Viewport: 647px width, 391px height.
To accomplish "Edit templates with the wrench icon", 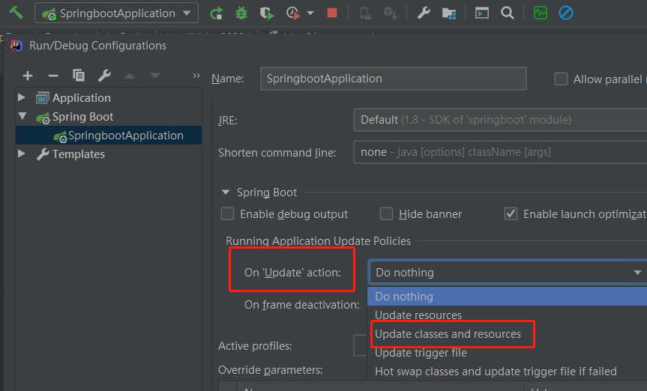I will tap(104, 76).
